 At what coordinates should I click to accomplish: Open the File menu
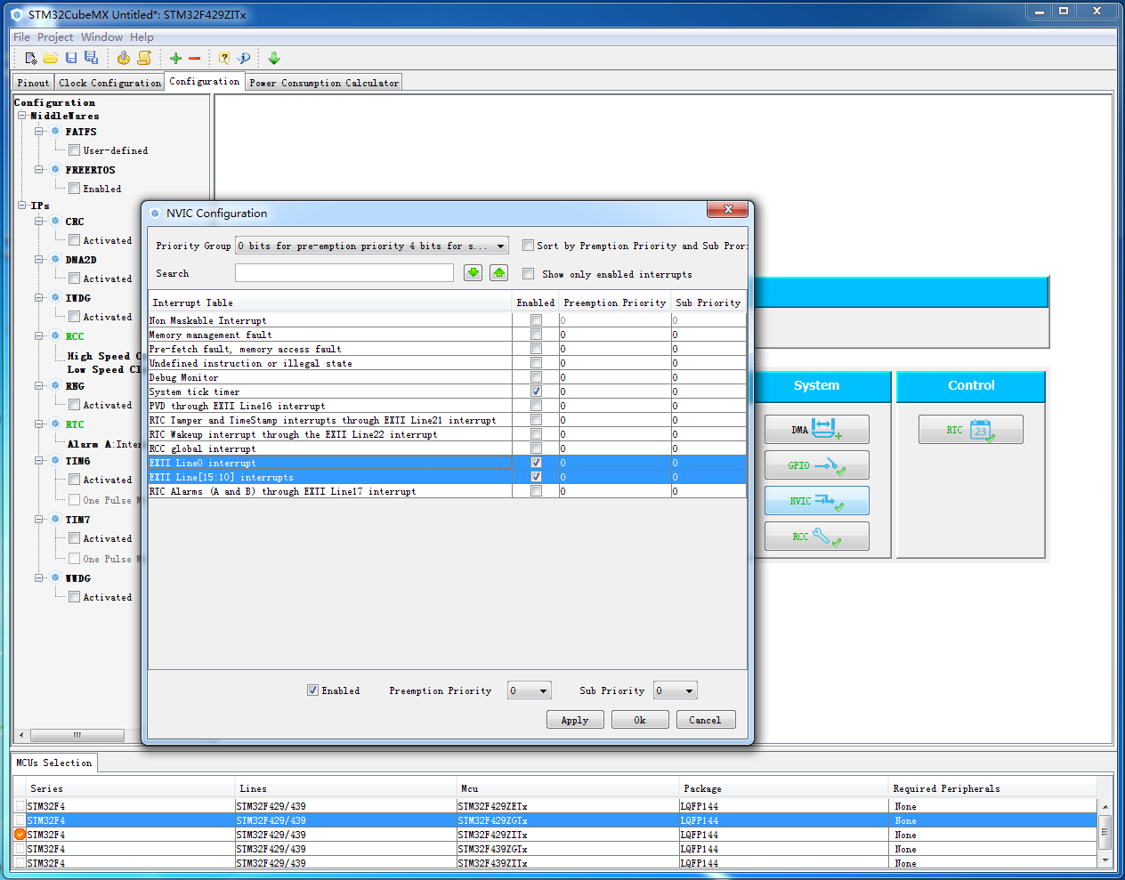(x=21, y=37)
